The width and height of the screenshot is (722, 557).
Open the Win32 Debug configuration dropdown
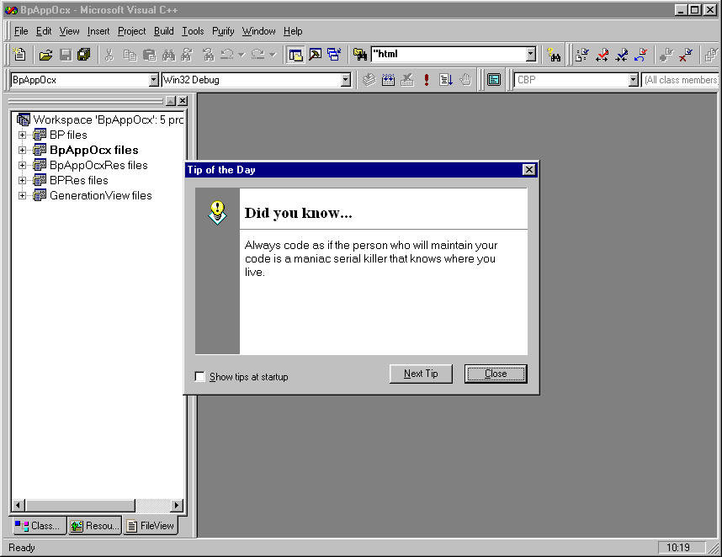[345, 80]
